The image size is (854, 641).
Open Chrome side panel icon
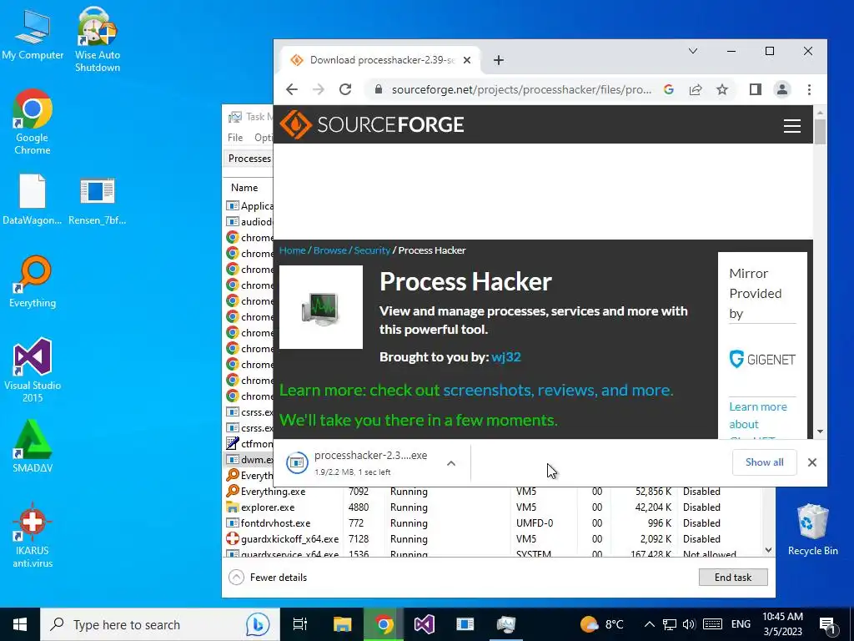coord(756,89)
